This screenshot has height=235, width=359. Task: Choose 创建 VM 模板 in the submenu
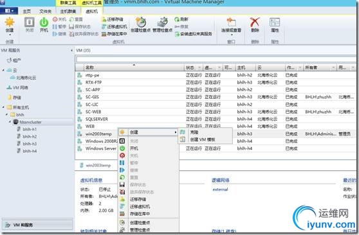205,139
